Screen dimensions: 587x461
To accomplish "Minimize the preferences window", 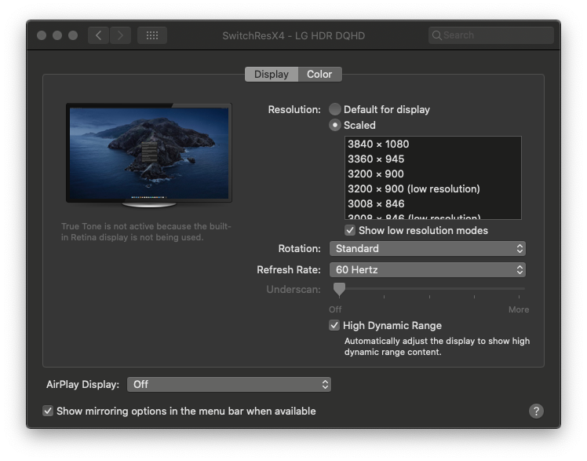I will 57,35.
